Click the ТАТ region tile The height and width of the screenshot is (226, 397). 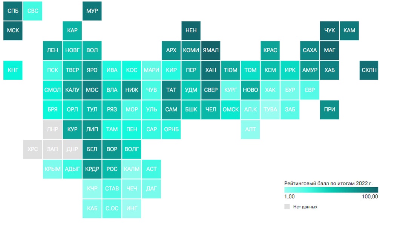tap(171, 90)
